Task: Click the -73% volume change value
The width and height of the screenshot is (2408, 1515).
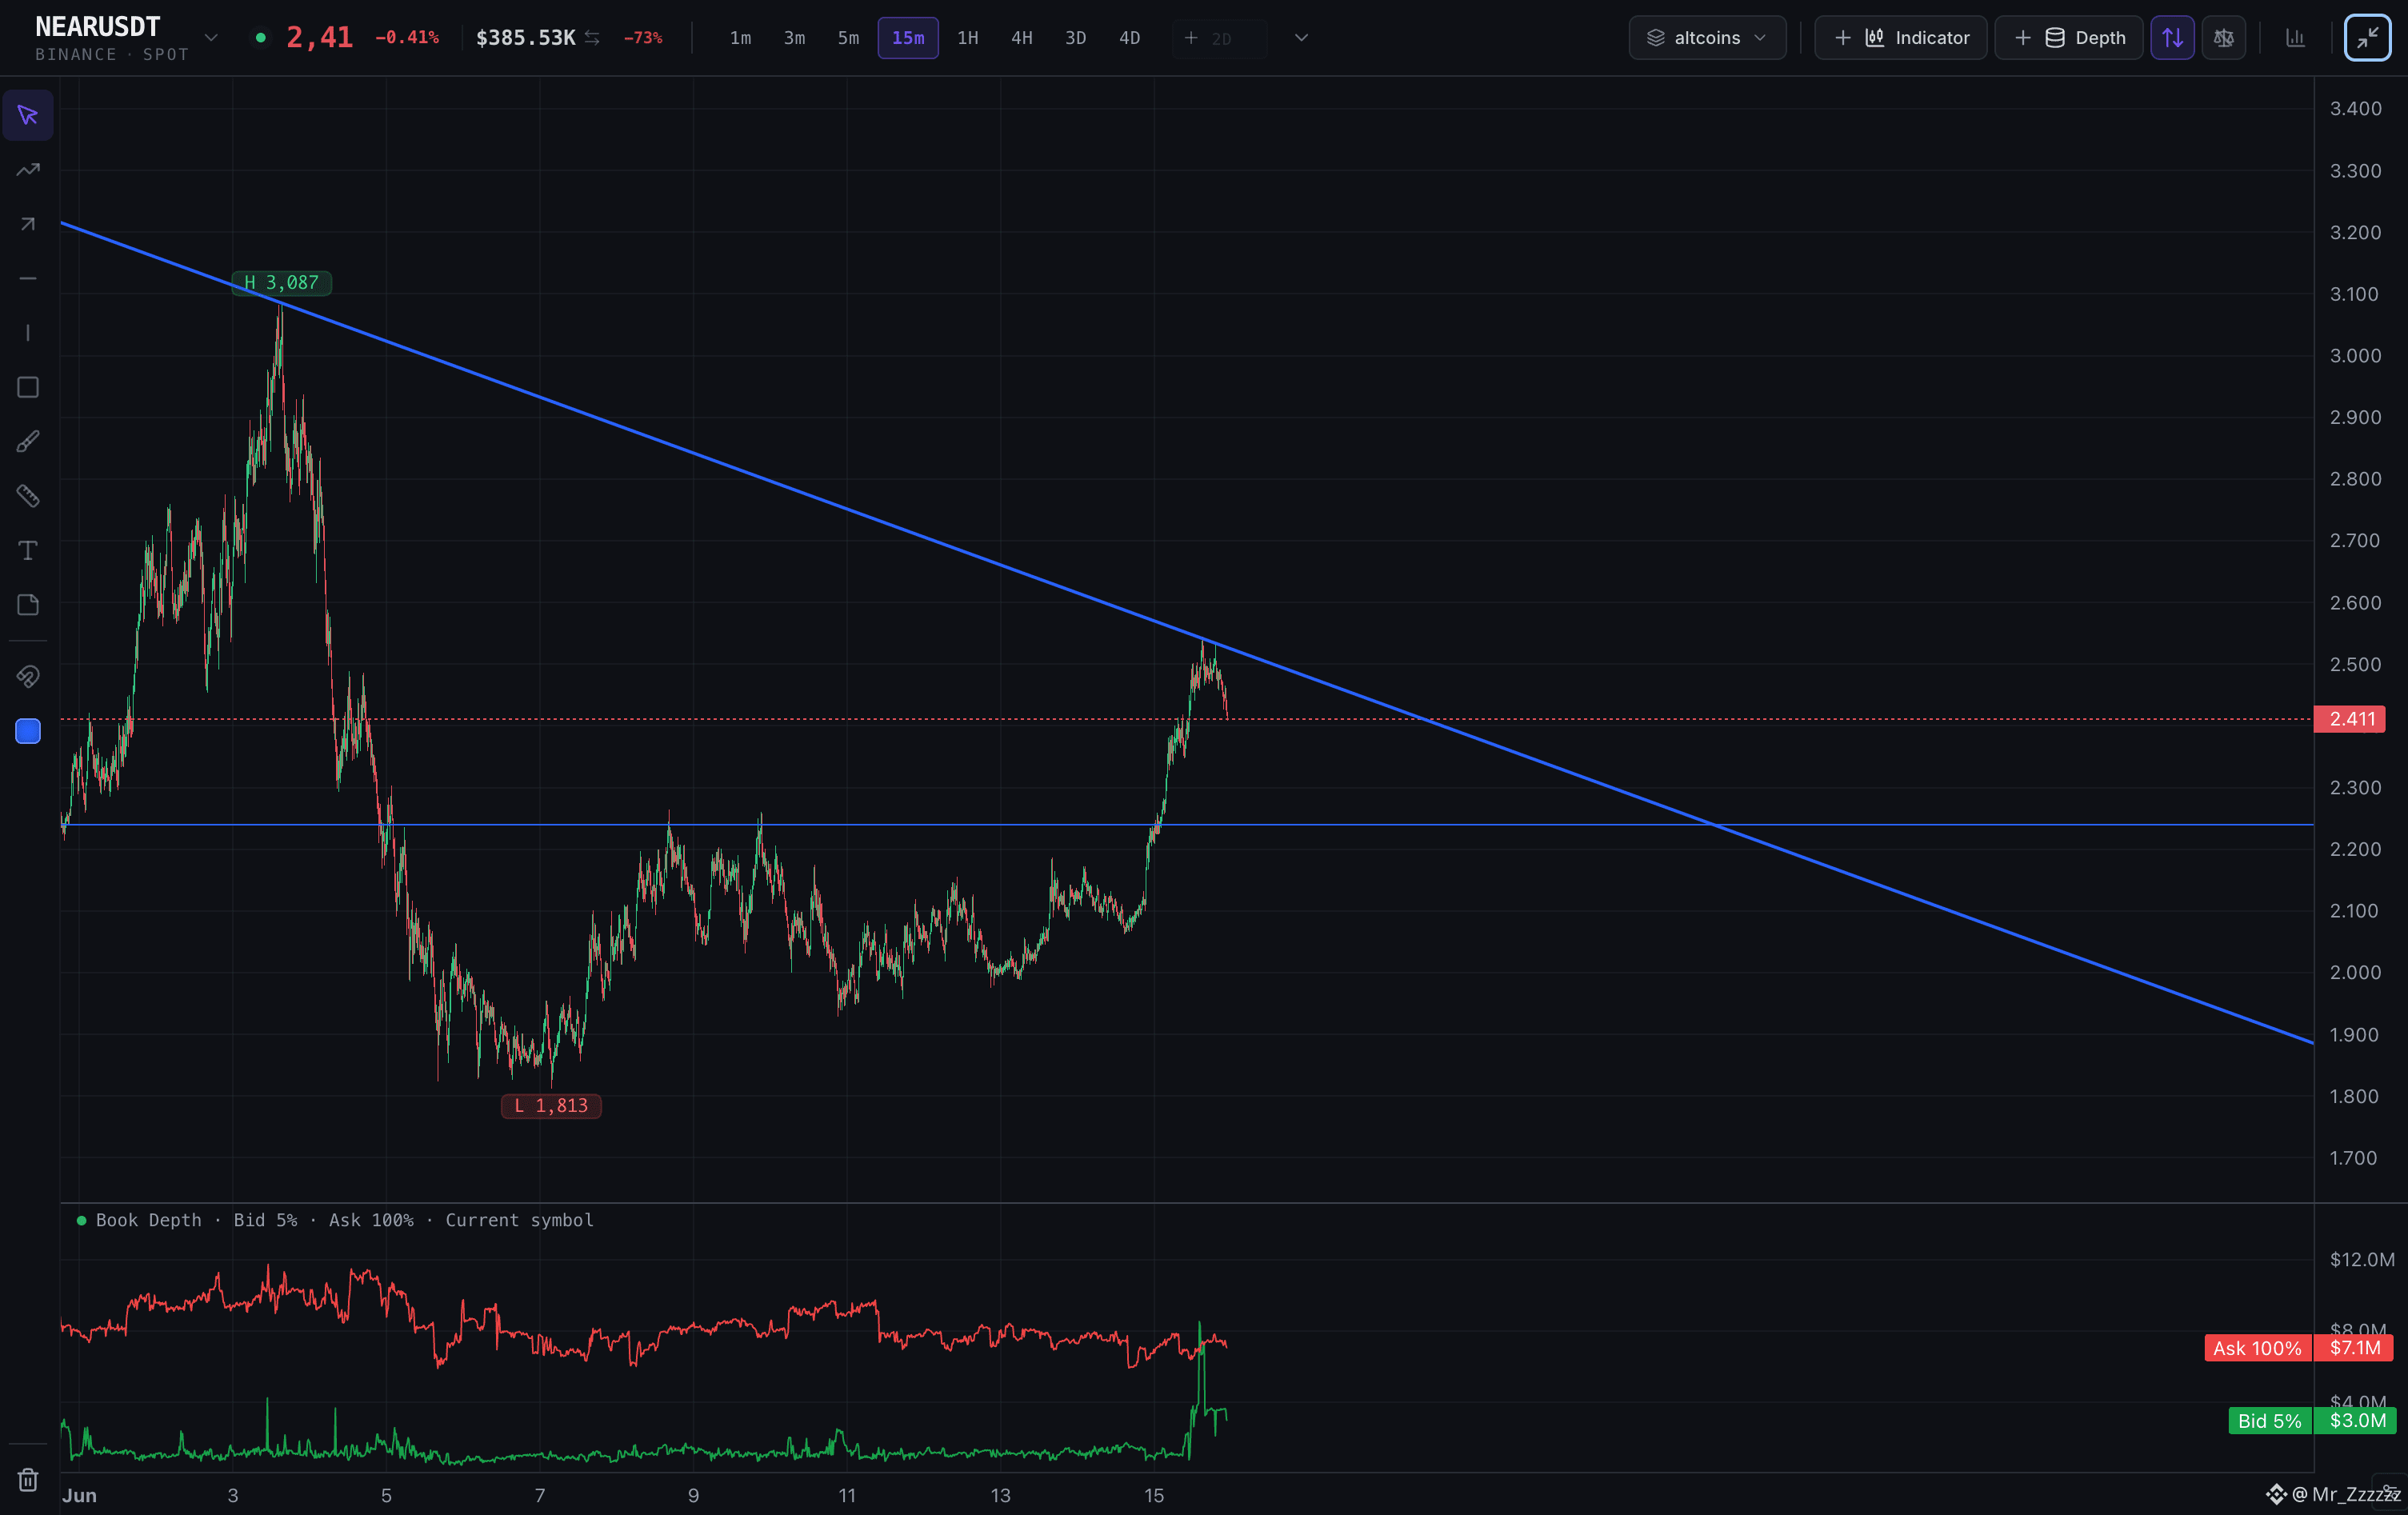Action: [643, 38]
